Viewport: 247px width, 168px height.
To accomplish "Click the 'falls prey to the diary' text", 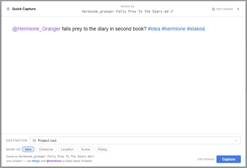I will pyautogui.click(x=85, y=29).
